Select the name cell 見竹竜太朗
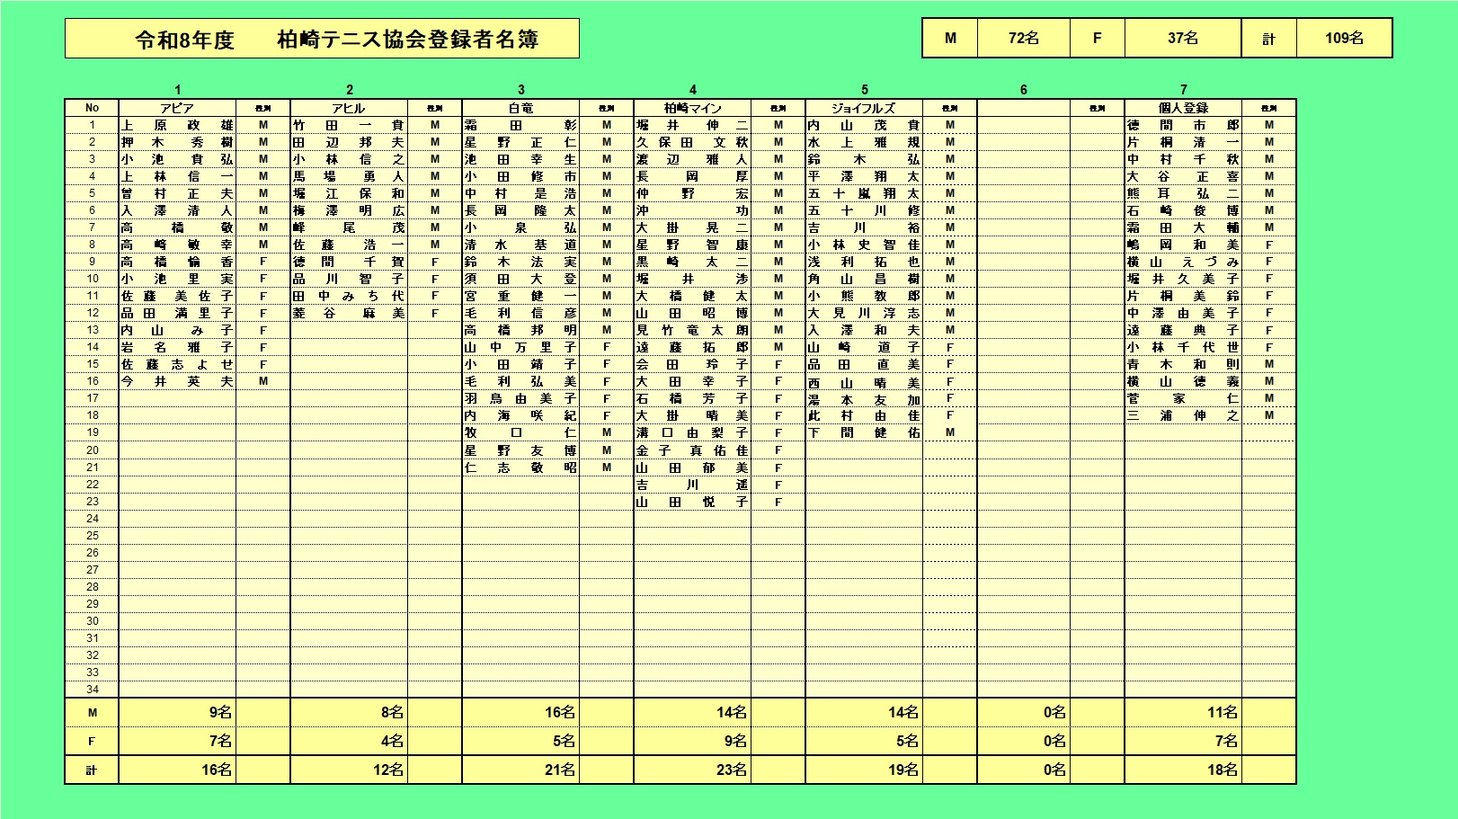Screen dimensions: 1458x819 point(692,330)
